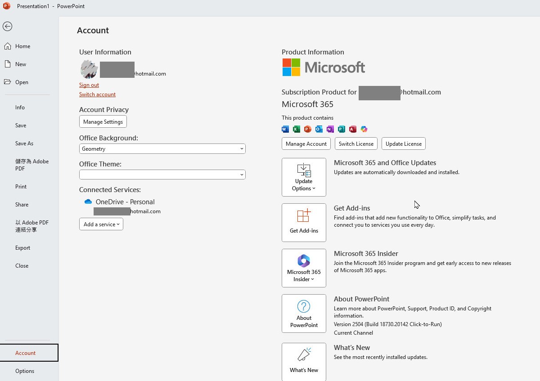Select Export from the sidebar menu
This screenshot has height=381, width=540.
pyautogui.click(x=22, y=247)
